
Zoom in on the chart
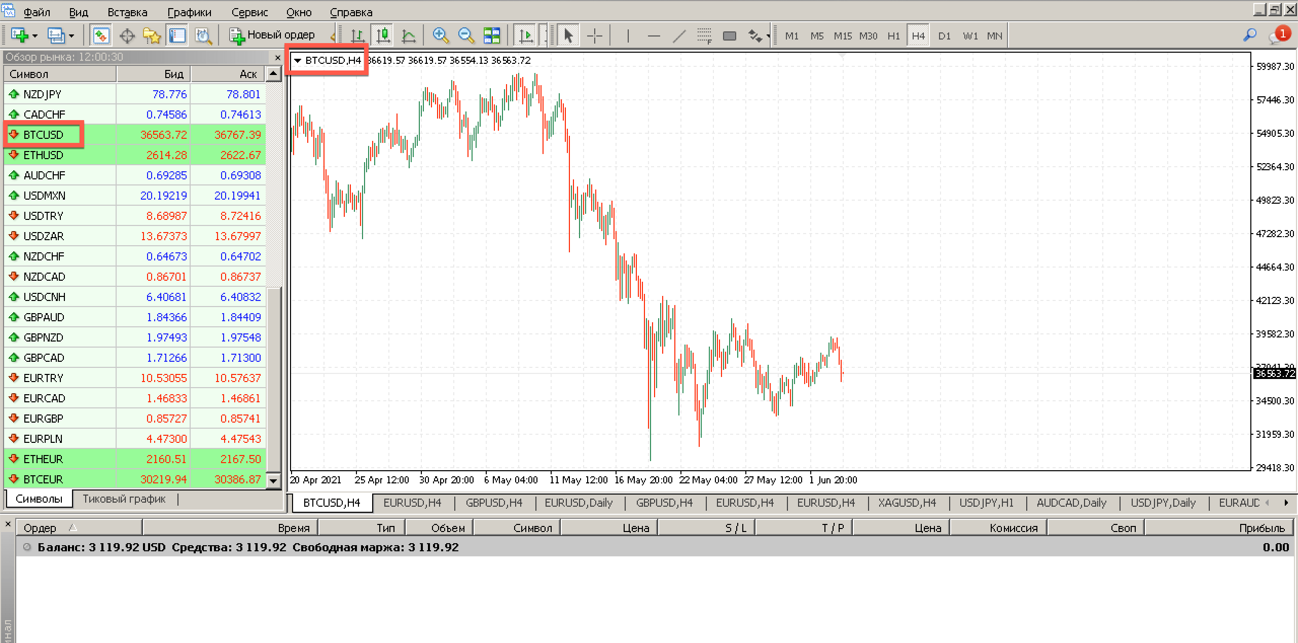(x=440, y=35)
